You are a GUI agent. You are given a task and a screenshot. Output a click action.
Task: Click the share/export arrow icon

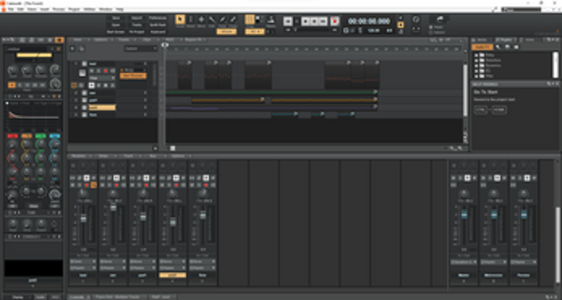click(x=440, y=19)
